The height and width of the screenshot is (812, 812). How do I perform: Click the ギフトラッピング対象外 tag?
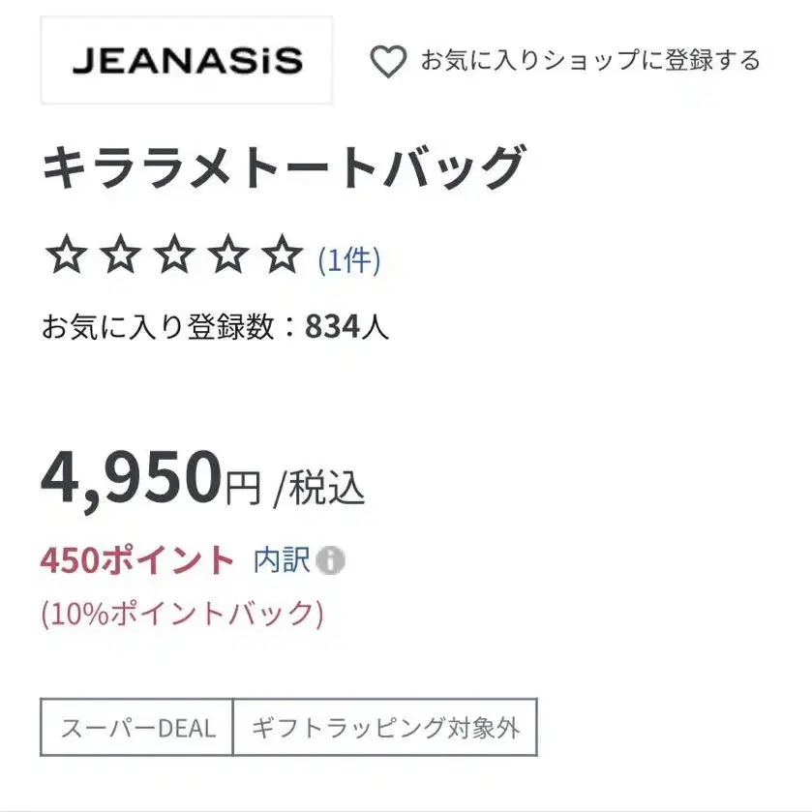(385, 727)
